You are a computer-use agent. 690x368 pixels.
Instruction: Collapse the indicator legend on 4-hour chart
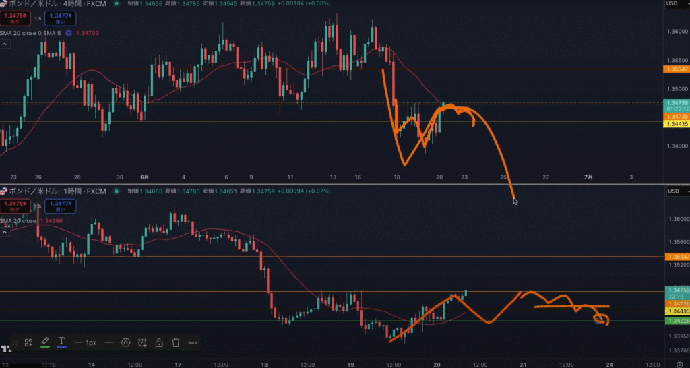(x=5, y=44)
